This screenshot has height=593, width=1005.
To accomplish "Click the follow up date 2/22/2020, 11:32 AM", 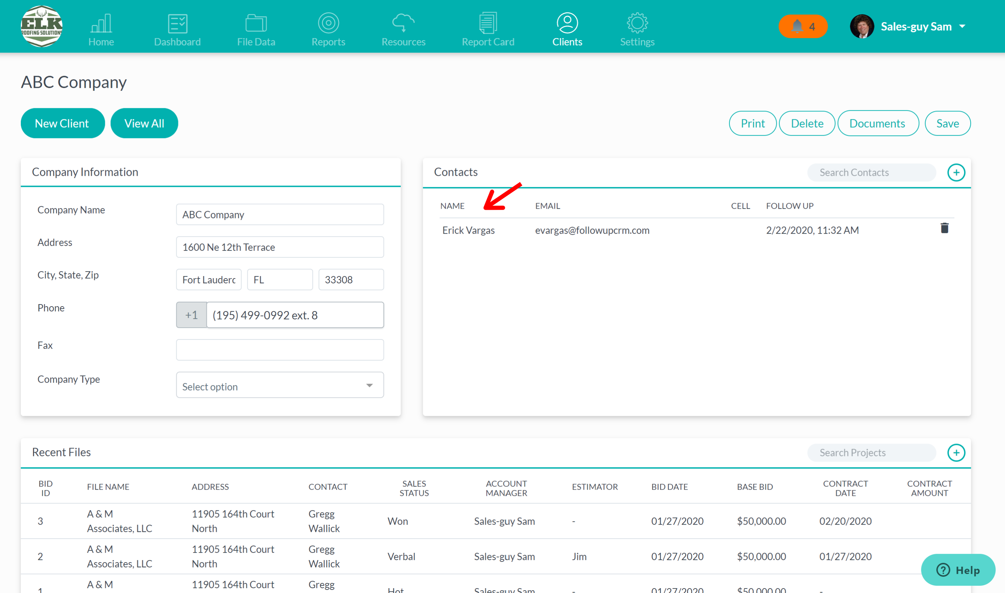I will tap(812, 230).
